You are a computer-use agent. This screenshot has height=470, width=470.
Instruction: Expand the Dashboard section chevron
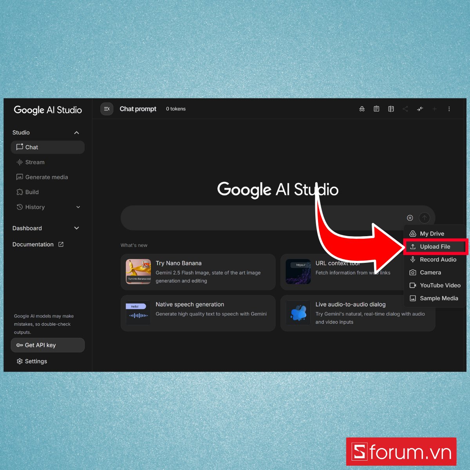coord(76,228)
